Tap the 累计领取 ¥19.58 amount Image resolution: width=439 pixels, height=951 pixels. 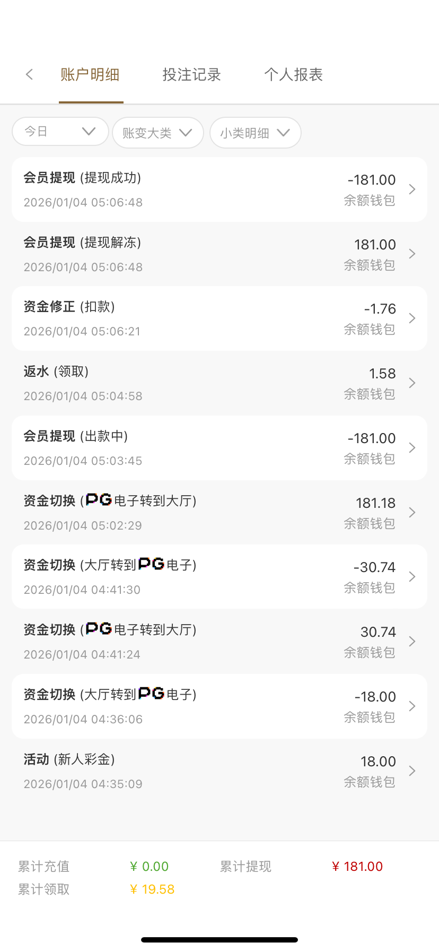pos(152,889)
